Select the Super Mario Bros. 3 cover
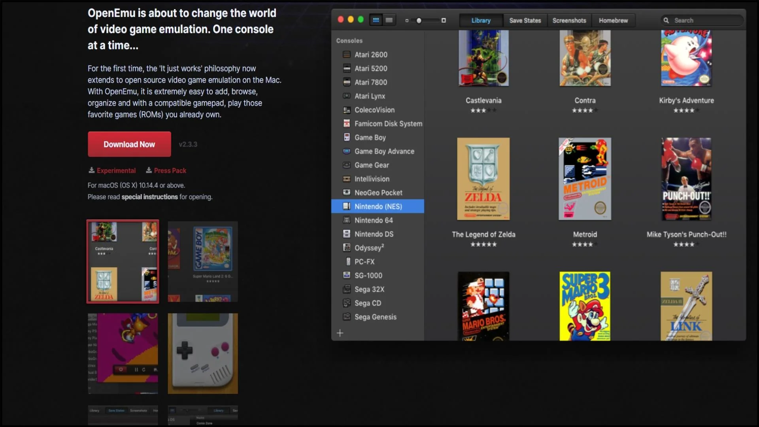This screenshot has width=759, height=427. tap(585, 306)
